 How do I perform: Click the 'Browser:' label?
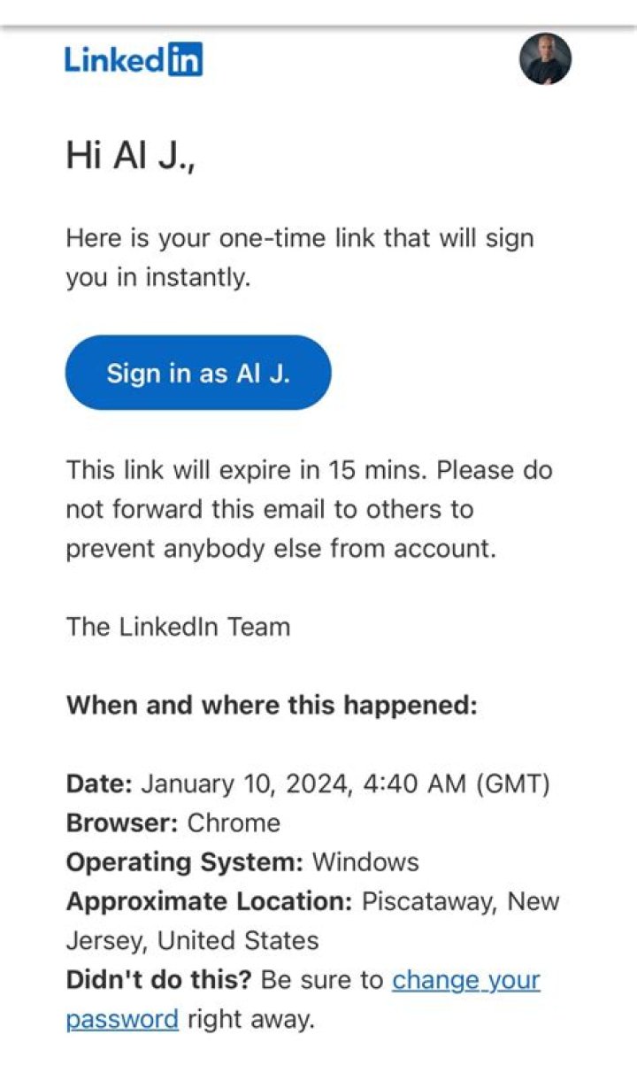coord(119,822)
